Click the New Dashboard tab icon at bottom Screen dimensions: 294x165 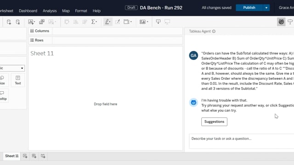(34, 156)
